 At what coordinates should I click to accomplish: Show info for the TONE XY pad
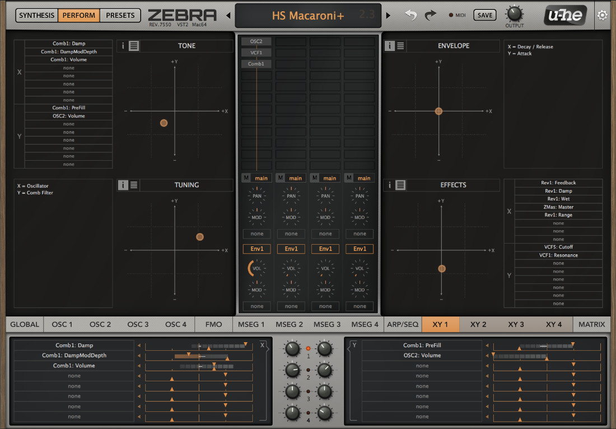123,46
